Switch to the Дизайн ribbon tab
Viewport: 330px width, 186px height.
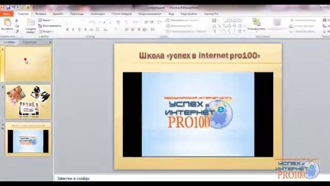tap(58, 14)
